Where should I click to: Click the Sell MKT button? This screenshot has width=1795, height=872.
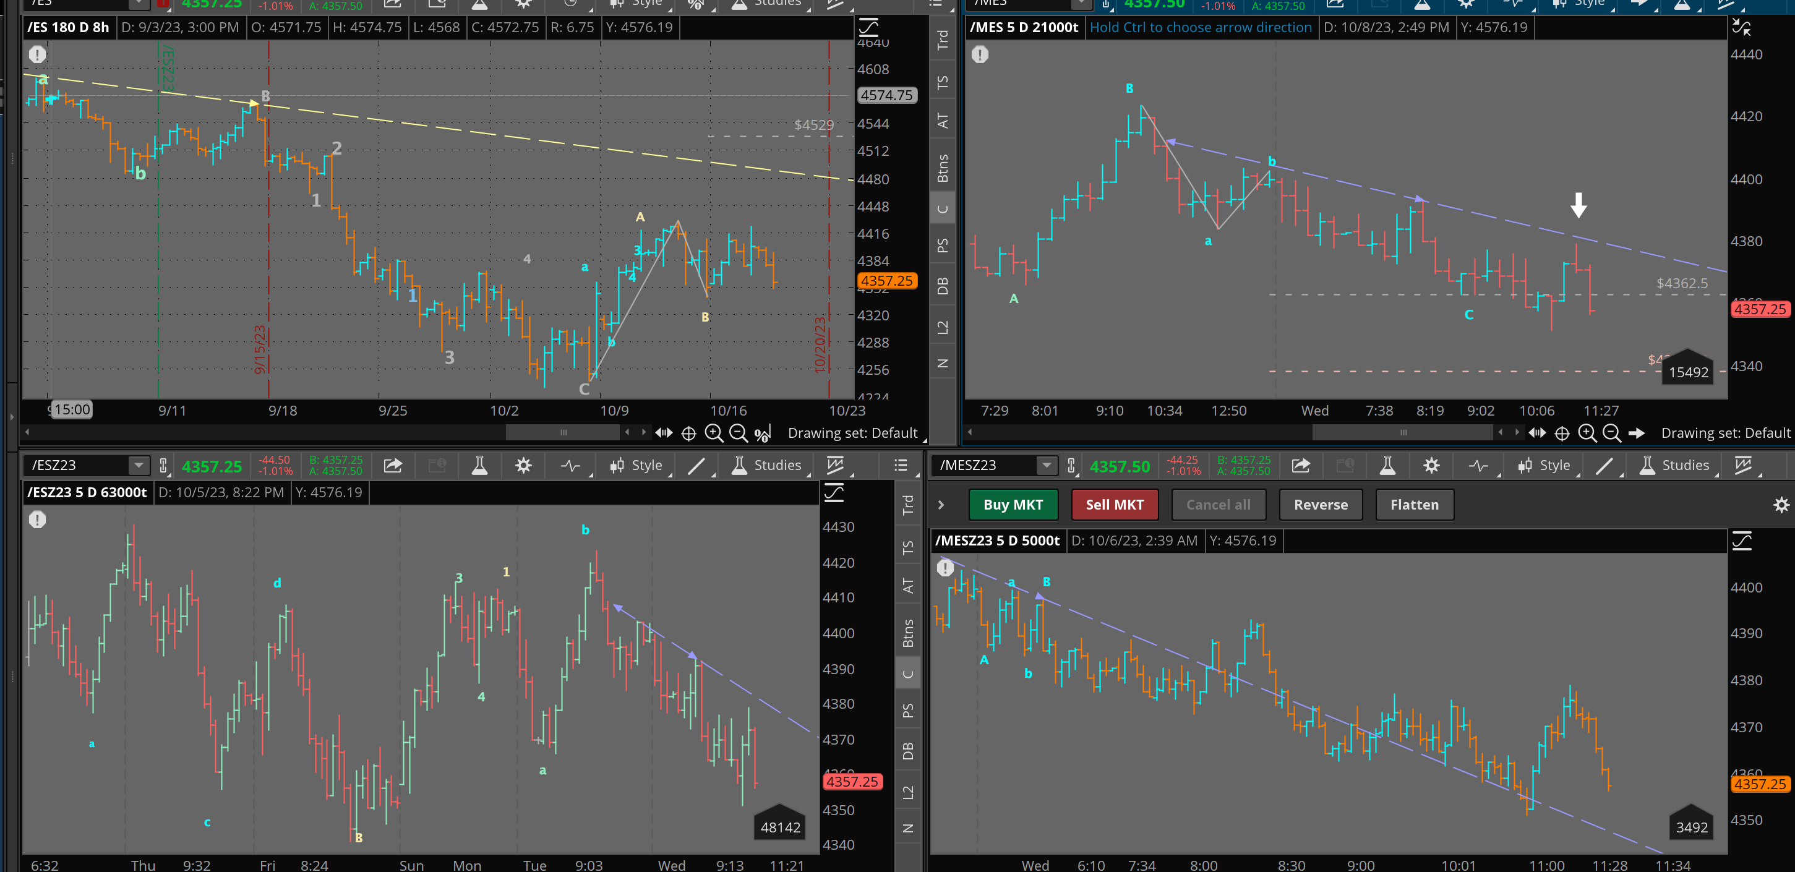point(1115,505)
